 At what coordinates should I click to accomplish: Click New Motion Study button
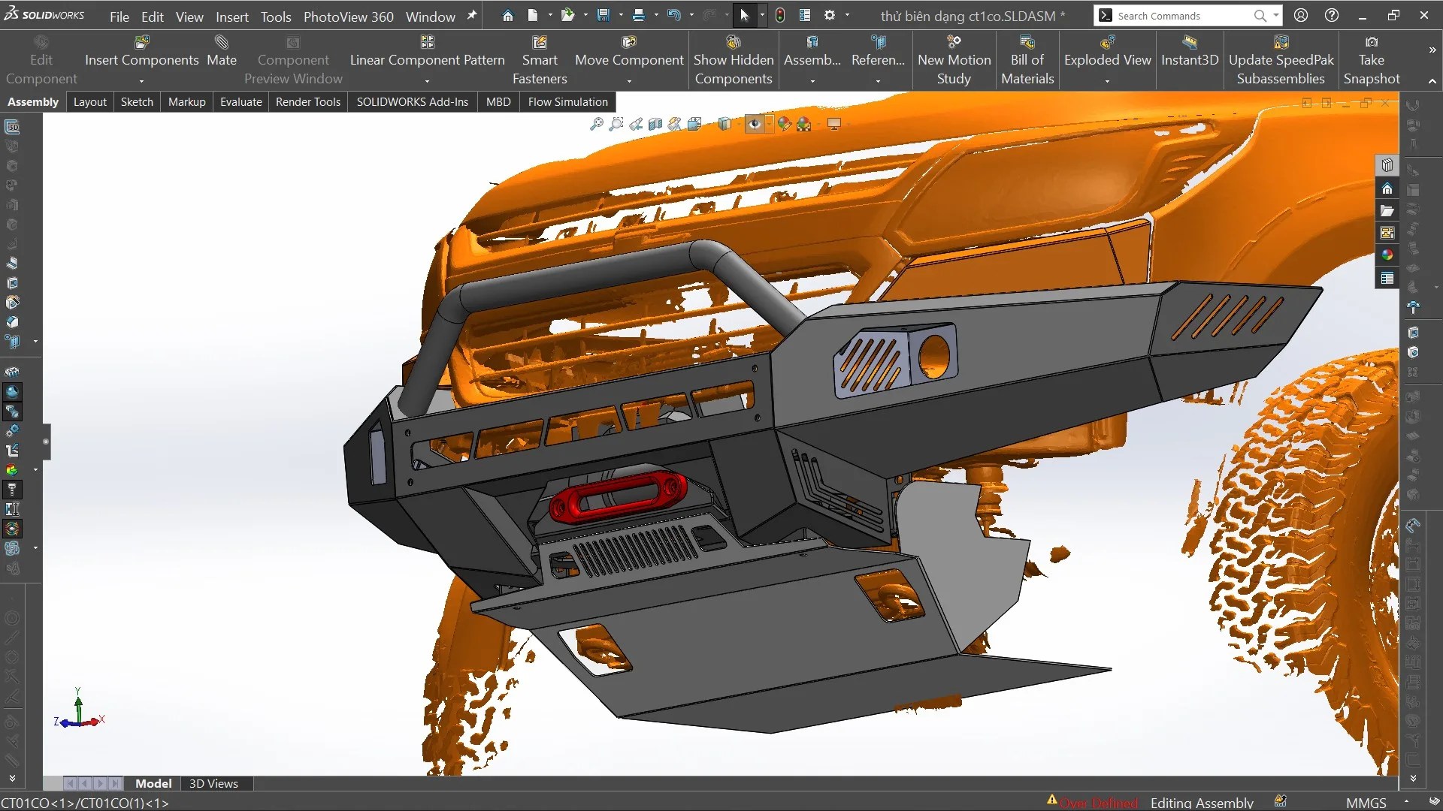954,60
